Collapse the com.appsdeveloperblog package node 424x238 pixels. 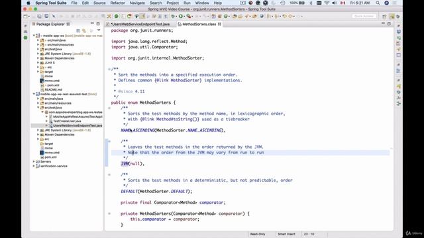pos(42,112)
